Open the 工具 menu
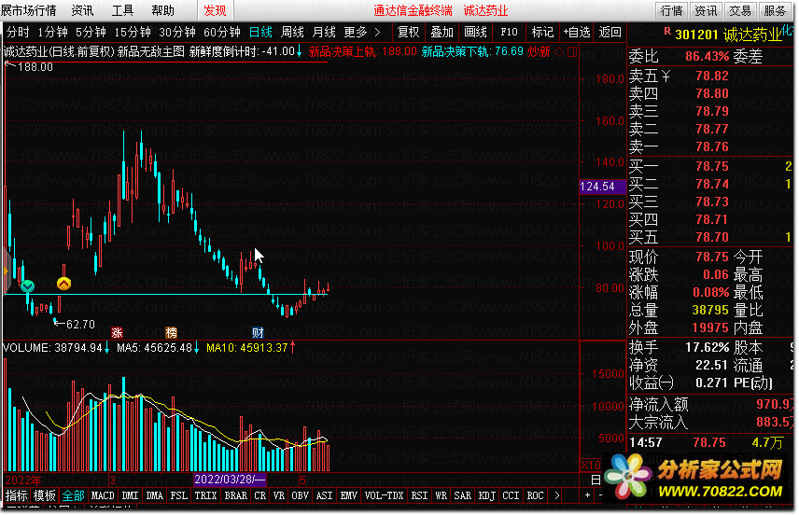 pyautogui.click(x=122, y=10)
